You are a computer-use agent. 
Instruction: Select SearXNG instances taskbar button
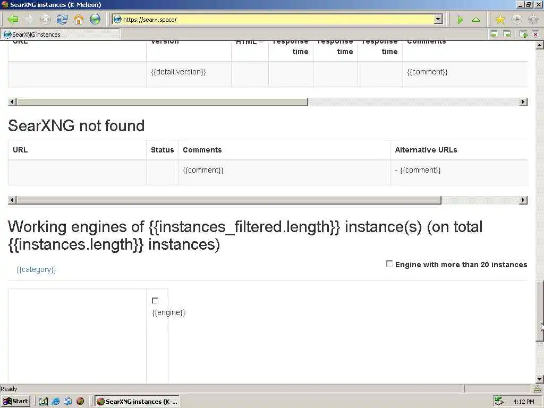138,402
